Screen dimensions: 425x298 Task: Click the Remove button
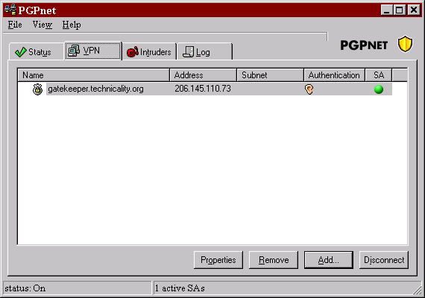[x=274, y=260]
